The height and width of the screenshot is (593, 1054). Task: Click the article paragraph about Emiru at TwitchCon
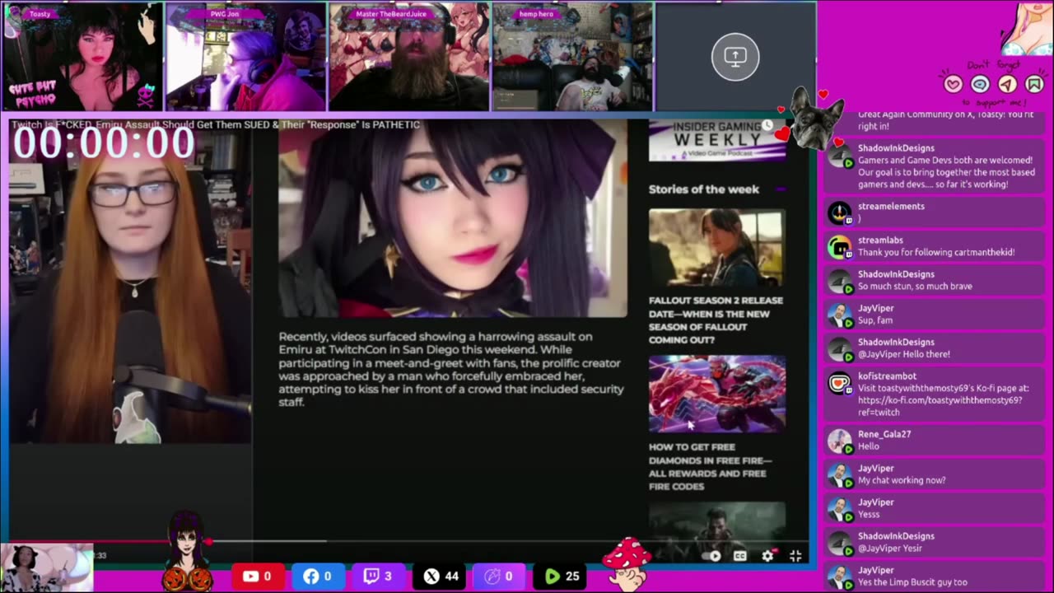tap(451, 369)
